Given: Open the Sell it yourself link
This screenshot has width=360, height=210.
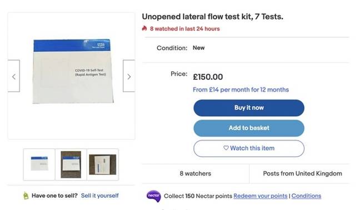Looking at the screenshot, I should click(x=100, y=196).
